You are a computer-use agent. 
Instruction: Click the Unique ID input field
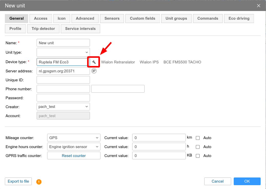click(x=63, y=80)
